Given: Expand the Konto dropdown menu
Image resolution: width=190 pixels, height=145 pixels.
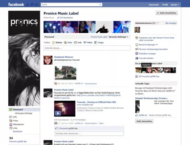Looking at the screenshot, I should coord(175,5).
